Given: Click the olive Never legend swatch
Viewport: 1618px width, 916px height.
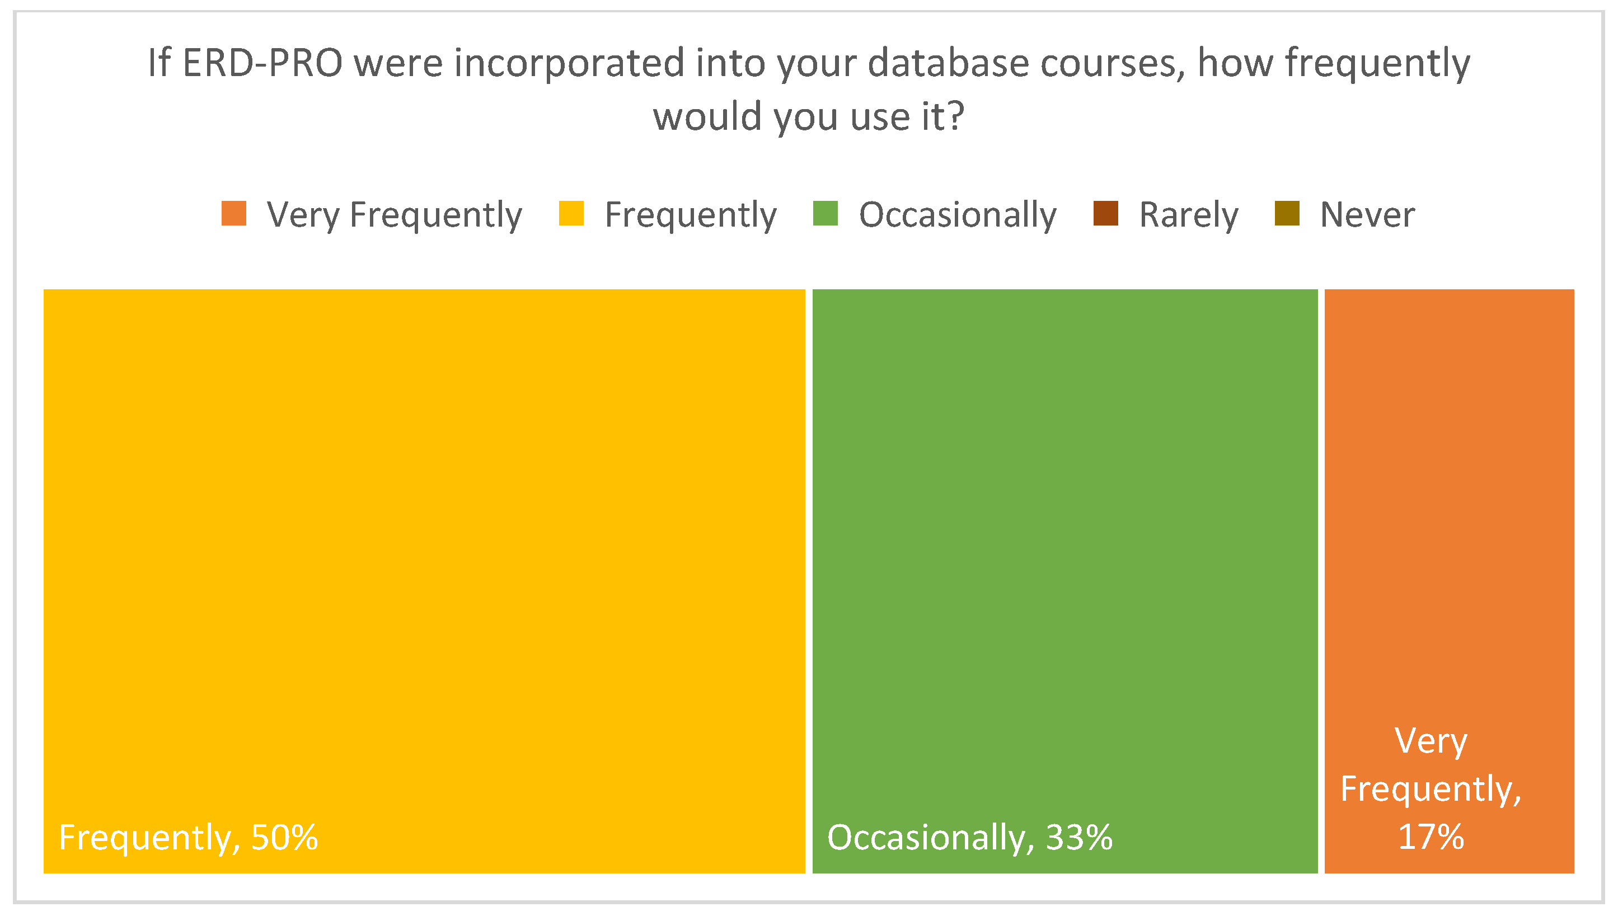Looking at the screenshot, I should [1287, 213].
